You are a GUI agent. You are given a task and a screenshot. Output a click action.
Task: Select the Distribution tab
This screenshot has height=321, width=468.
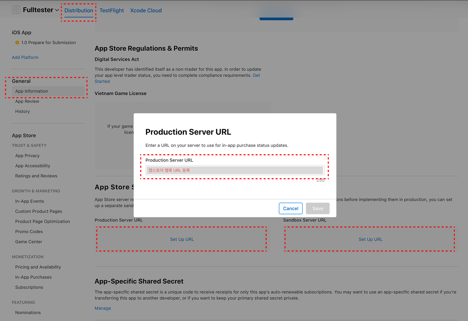(79, 10)
